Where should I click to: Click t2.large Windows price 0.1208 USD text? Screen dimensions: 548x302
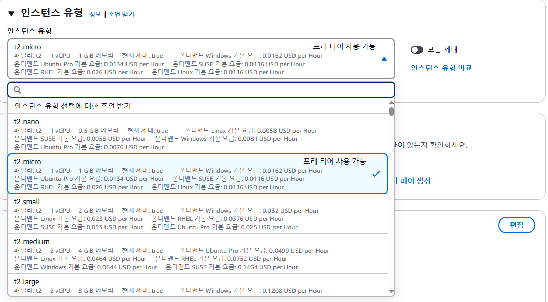(251, 290)
